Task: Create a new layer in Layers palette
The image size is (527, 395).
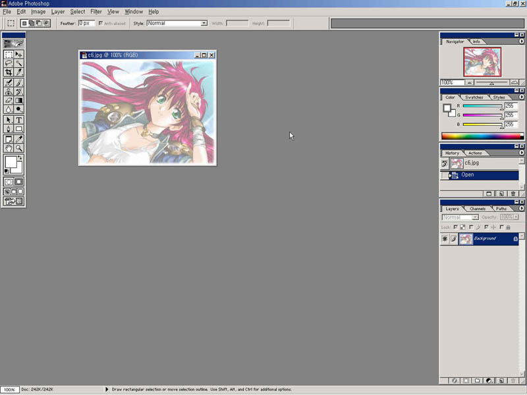Action: [501, 381]
